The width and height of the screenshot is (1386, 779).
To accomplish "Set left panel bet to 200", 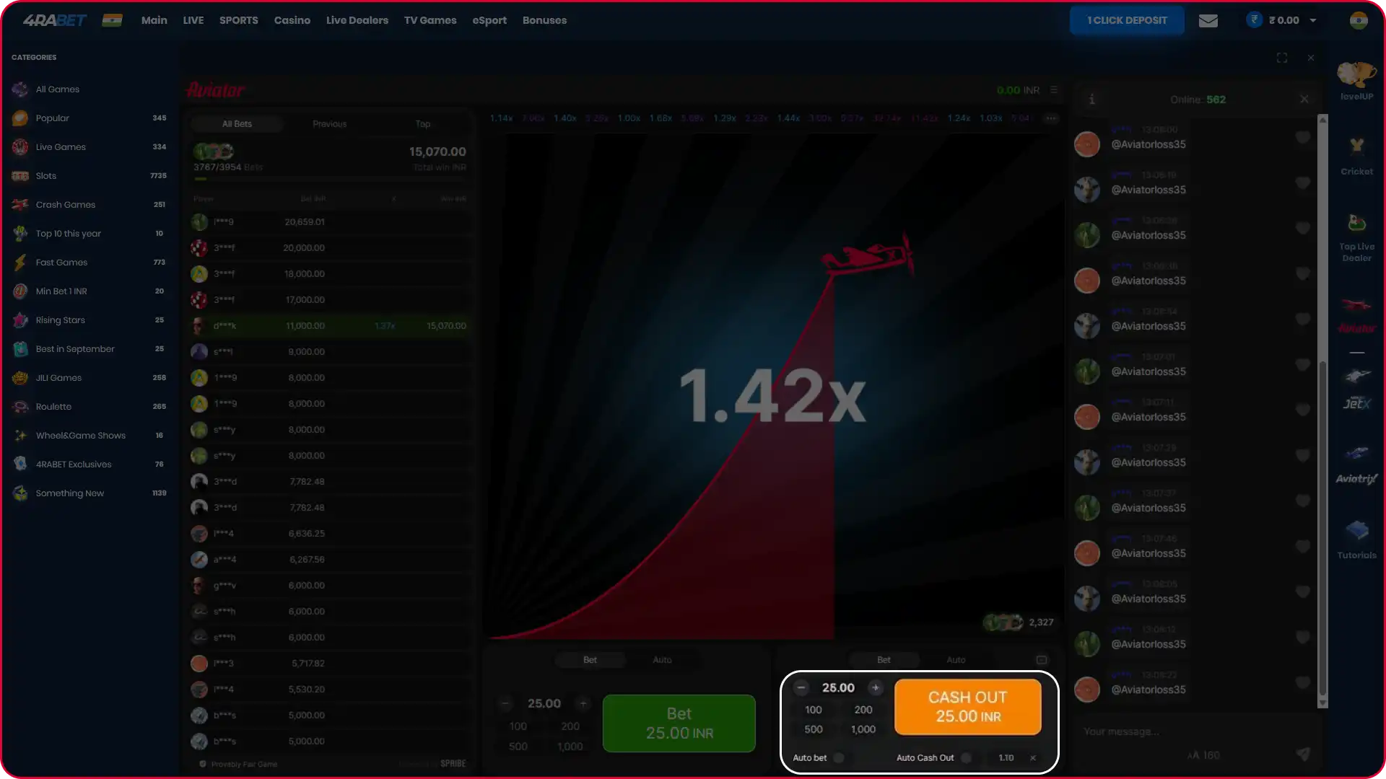I will coord(570,726).
